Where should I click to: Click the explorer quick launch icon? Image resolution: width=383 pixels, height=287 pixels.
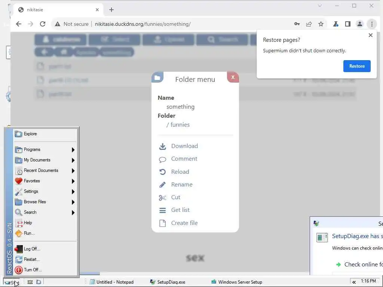pos(39,282)
